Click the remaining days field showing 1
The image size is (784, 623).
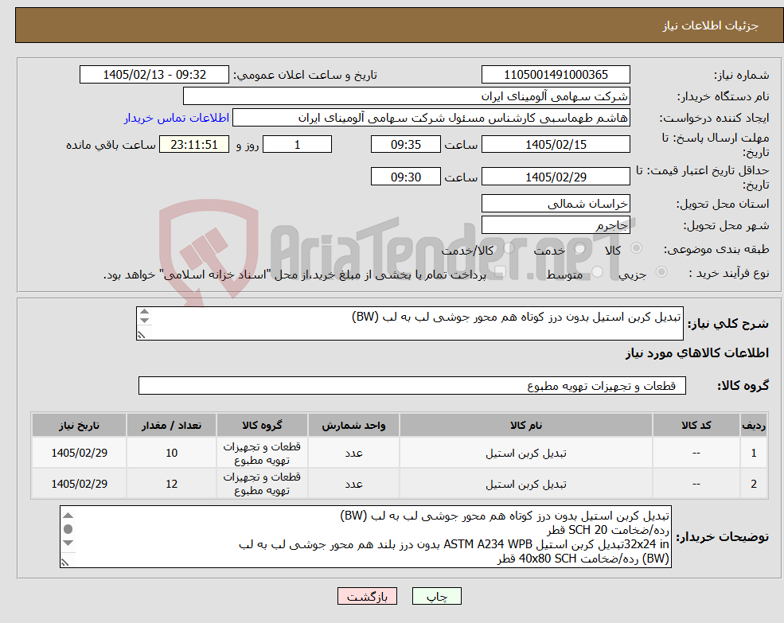pyautogui.click(x=297, y=145)
